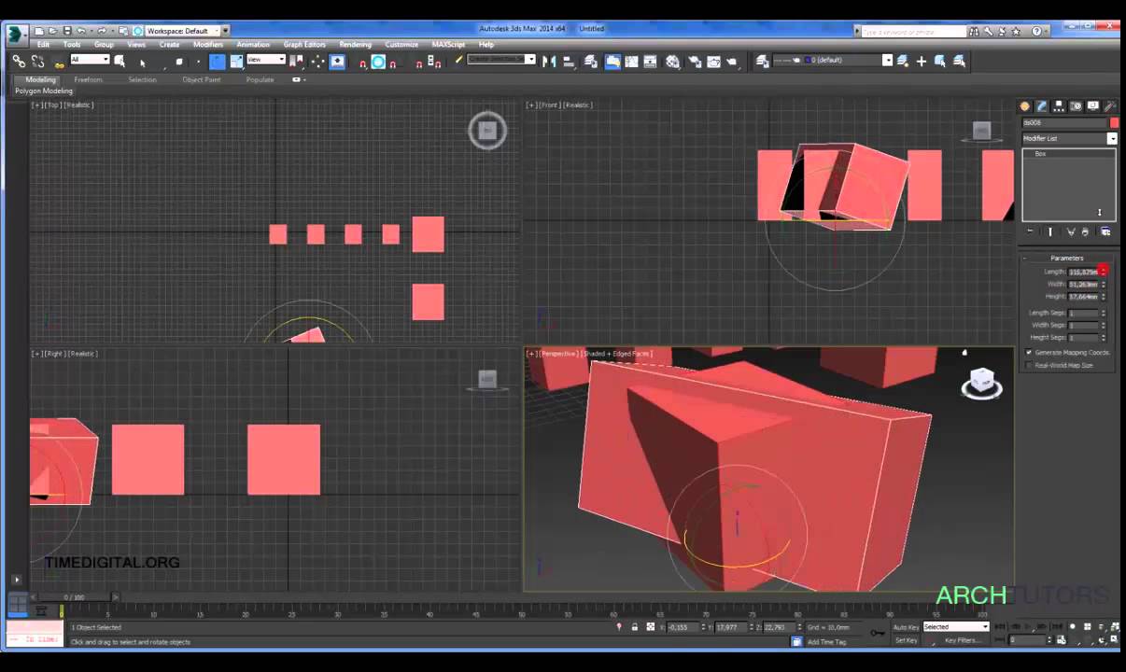
Task: Toggle the Selection Lock padlock icon
Action: tap(635, 627)
